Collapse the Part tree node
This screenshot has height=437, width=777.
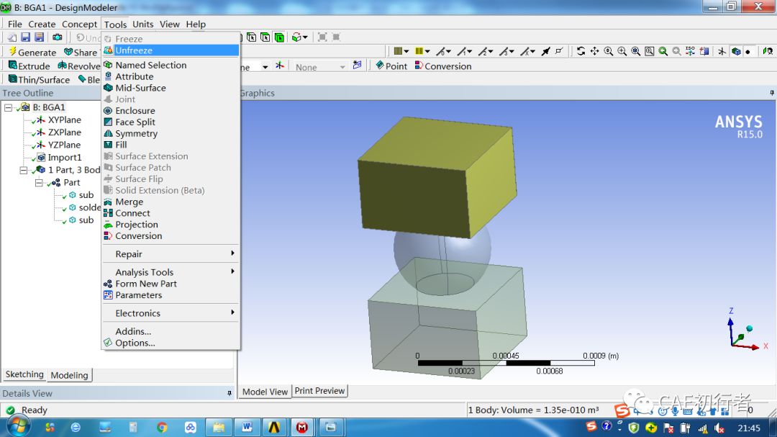tap(40, 182)
